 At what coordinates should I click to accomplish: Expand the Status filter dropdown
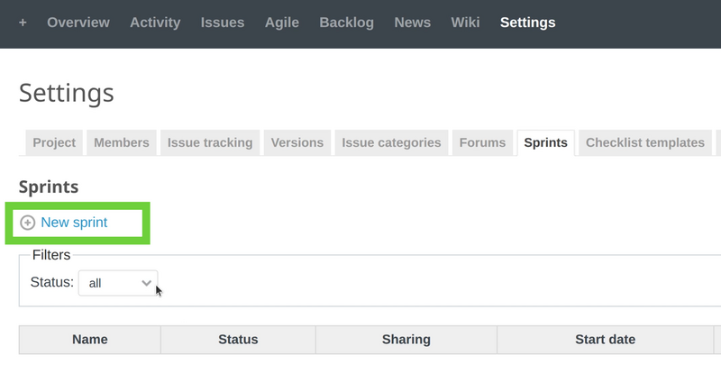tap(118, 283)
